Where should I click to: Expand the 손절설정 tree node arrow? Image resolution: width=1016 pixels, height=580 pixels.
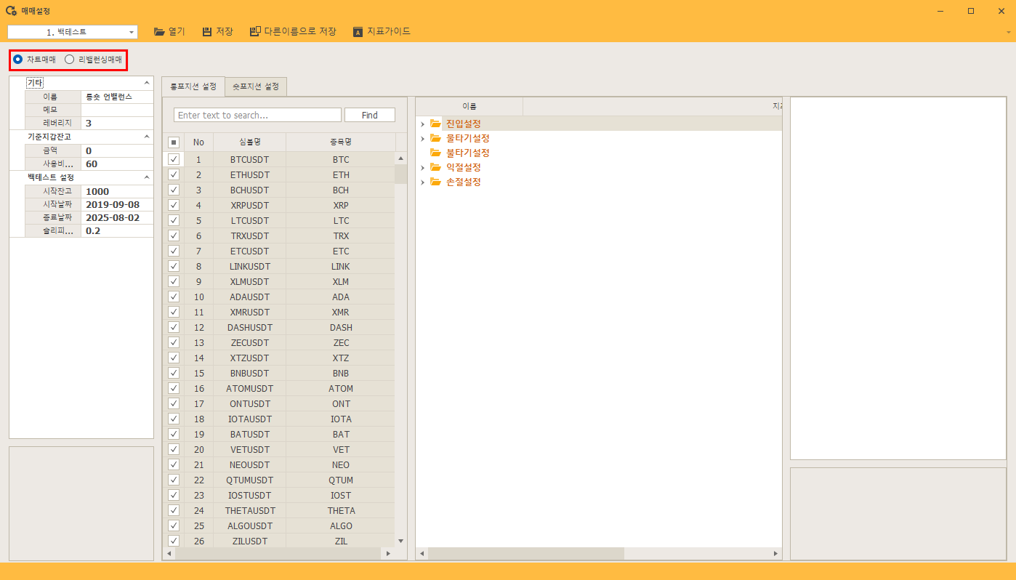coord(422,182)
